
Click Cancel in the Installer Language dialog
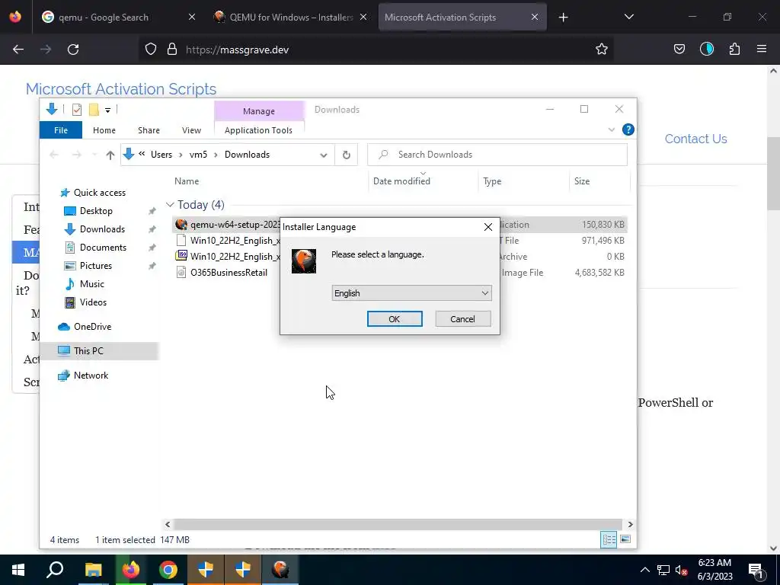(462, 319)
